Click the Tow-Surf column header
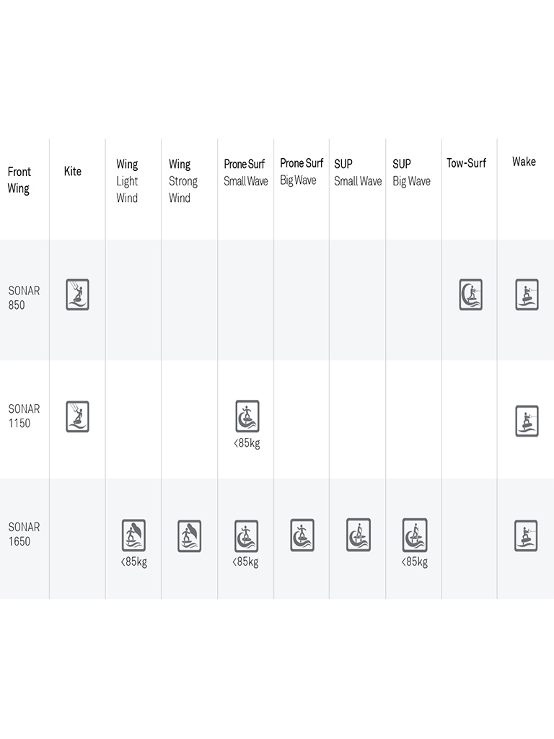The image size is (554, 739). pos(466,163)
